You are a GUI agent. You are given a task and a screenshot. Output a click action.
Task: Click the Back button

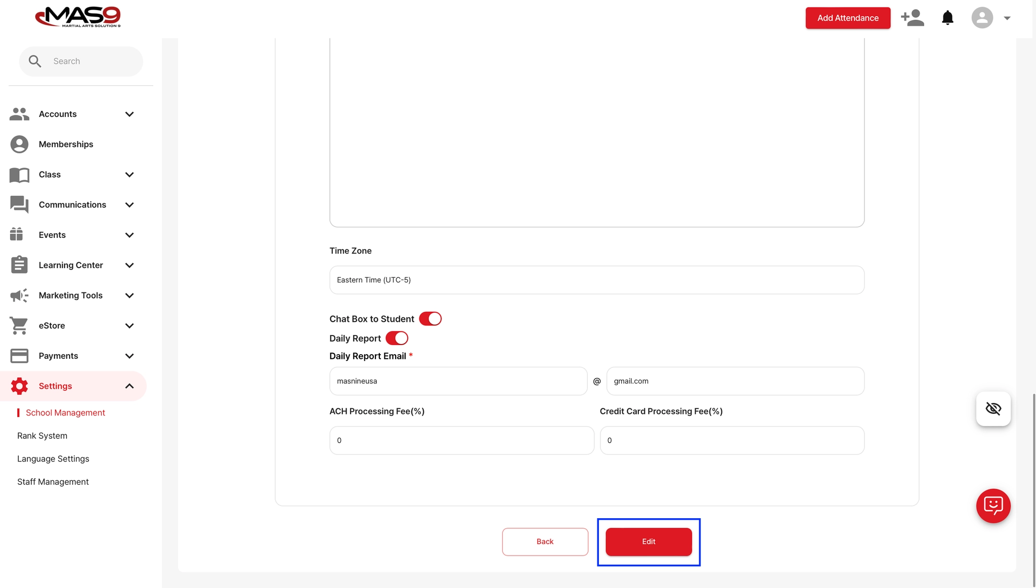545,541
